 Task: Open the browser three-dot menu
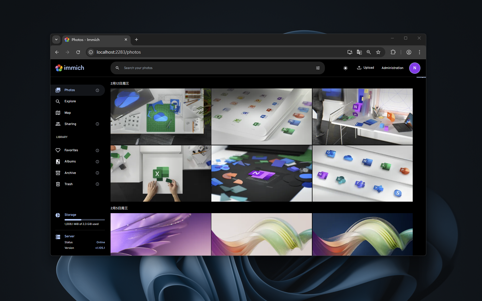pos(420,52)
